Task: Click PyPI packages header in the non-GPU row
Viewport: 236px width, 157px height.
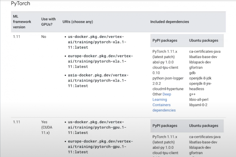Action: (x=165, y=41)
